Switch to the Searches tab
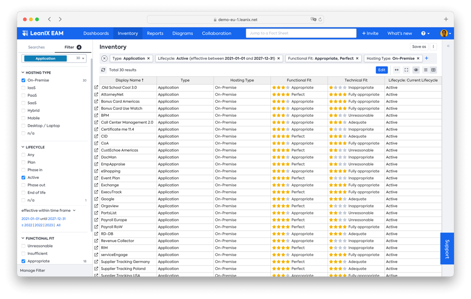 36,47
